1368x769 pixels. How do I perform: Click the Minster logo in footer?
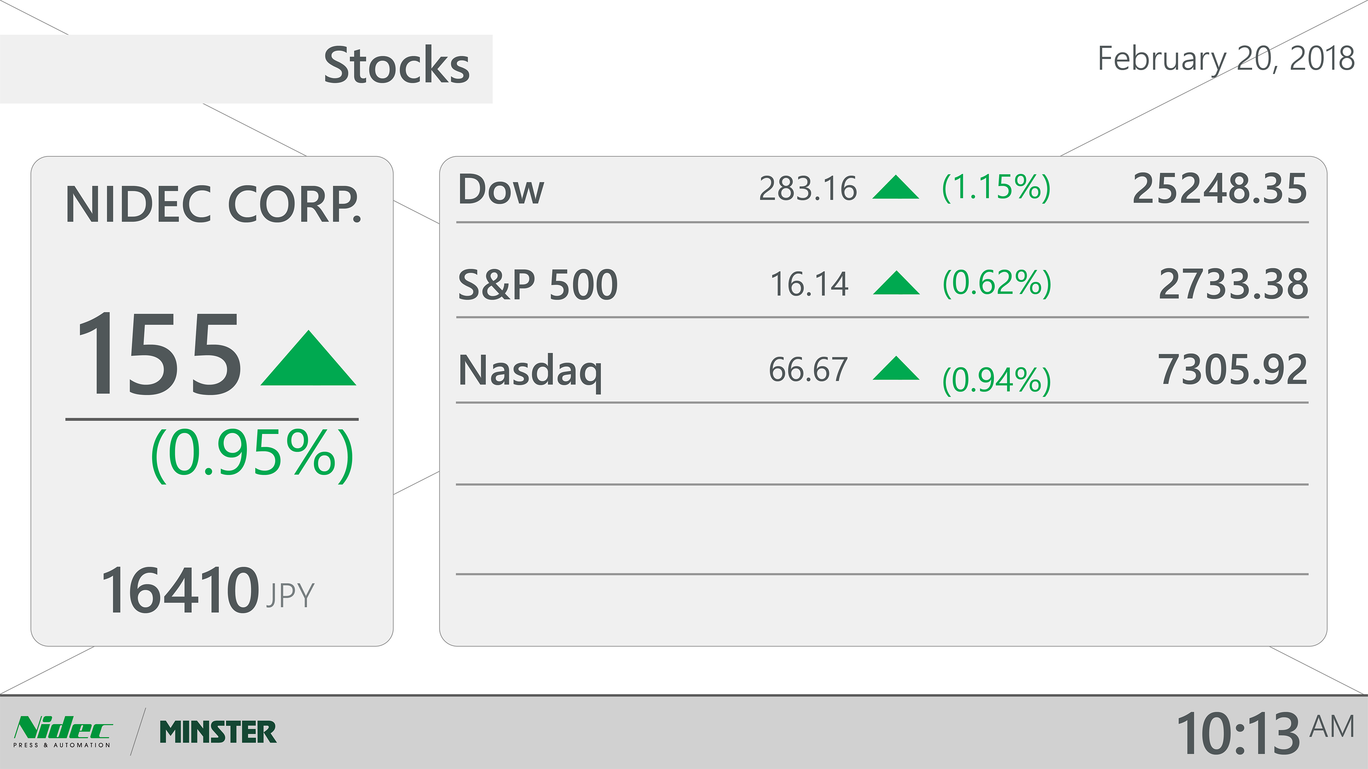[218, 732]
